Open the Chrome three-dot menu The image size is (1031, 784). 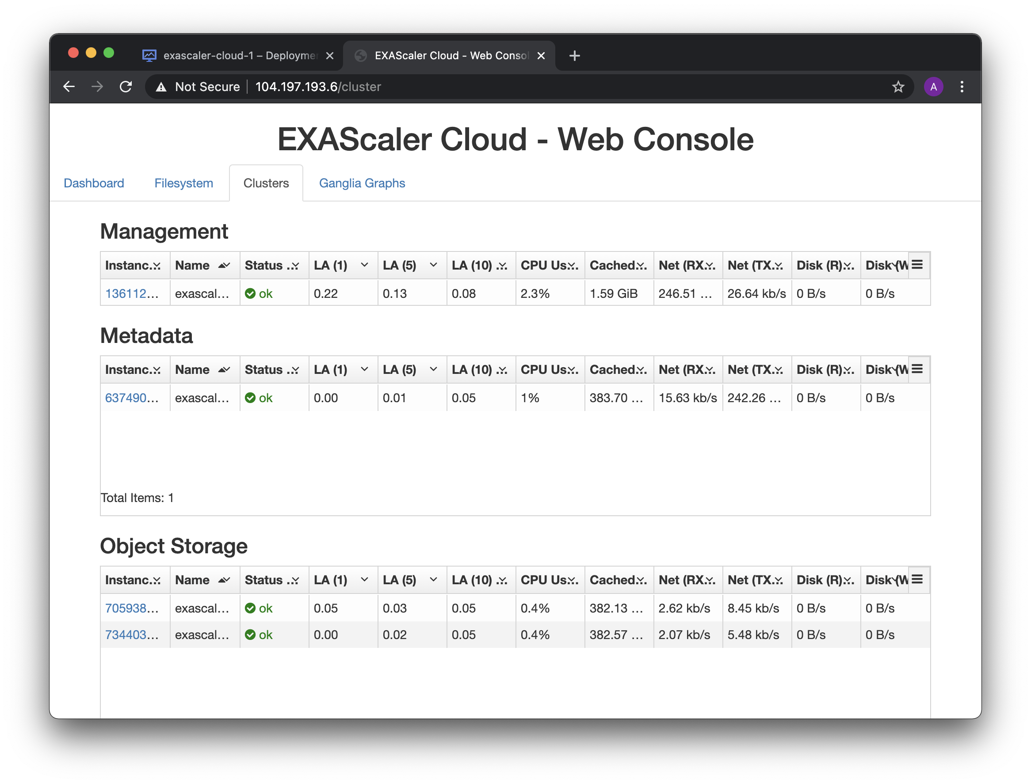coord(962,87)
